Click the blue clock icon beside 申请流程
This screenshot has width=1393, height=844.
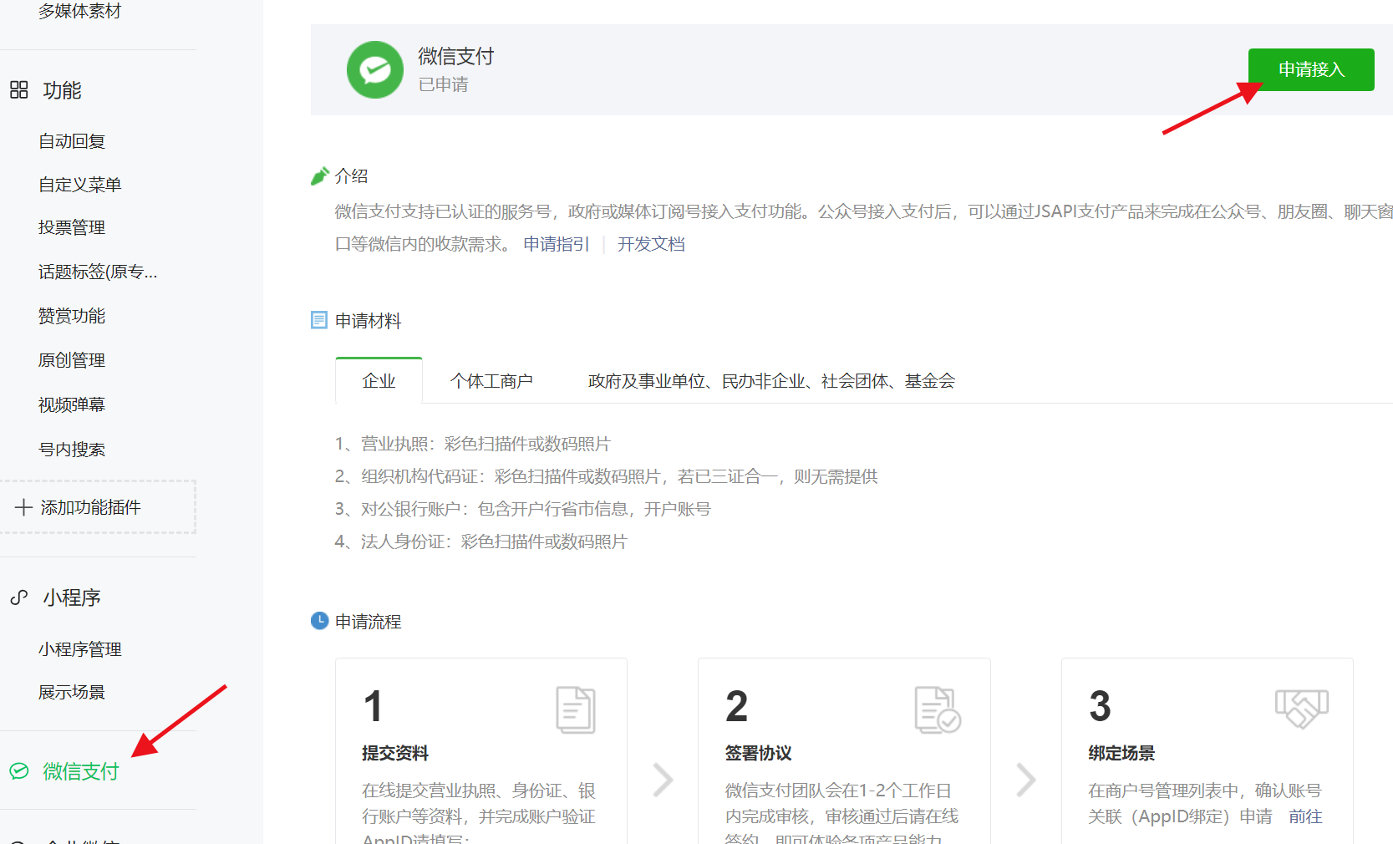[319, 621]
